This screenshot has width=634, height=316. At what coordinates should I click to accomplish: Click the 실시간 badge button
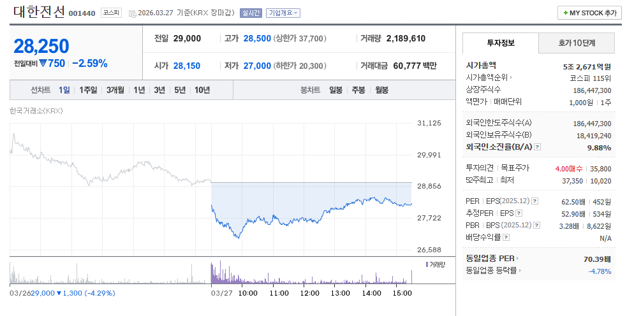pos(251,13)
